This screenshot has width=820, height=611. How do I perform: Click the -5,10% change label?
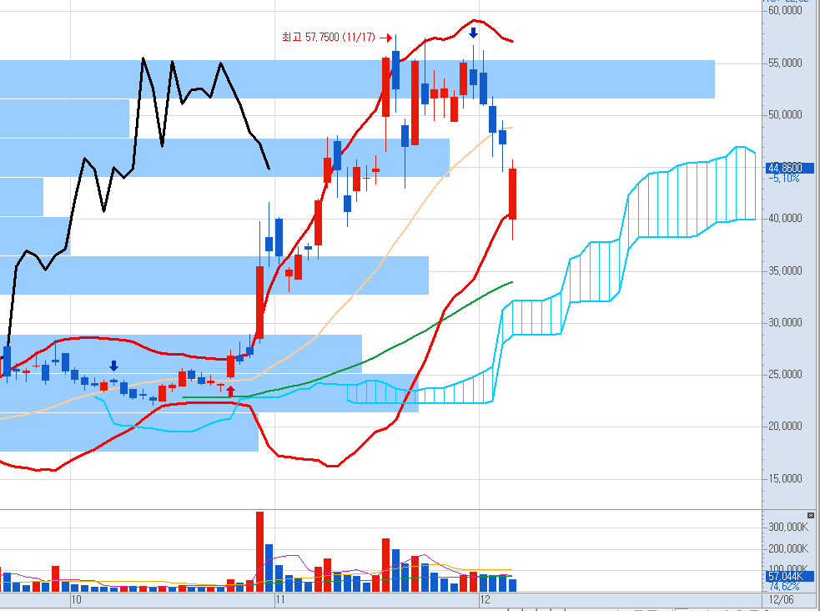pos(784,179)
